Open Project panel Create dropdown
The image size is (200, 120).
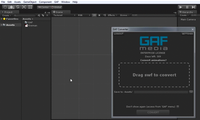click(7, 16)
